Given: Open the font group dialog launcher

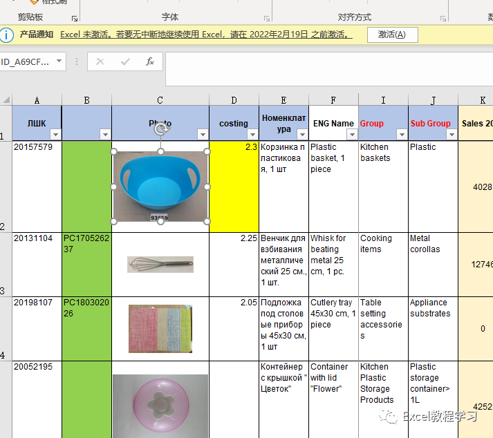Looking at the screenshot, I should click(267, 19).
